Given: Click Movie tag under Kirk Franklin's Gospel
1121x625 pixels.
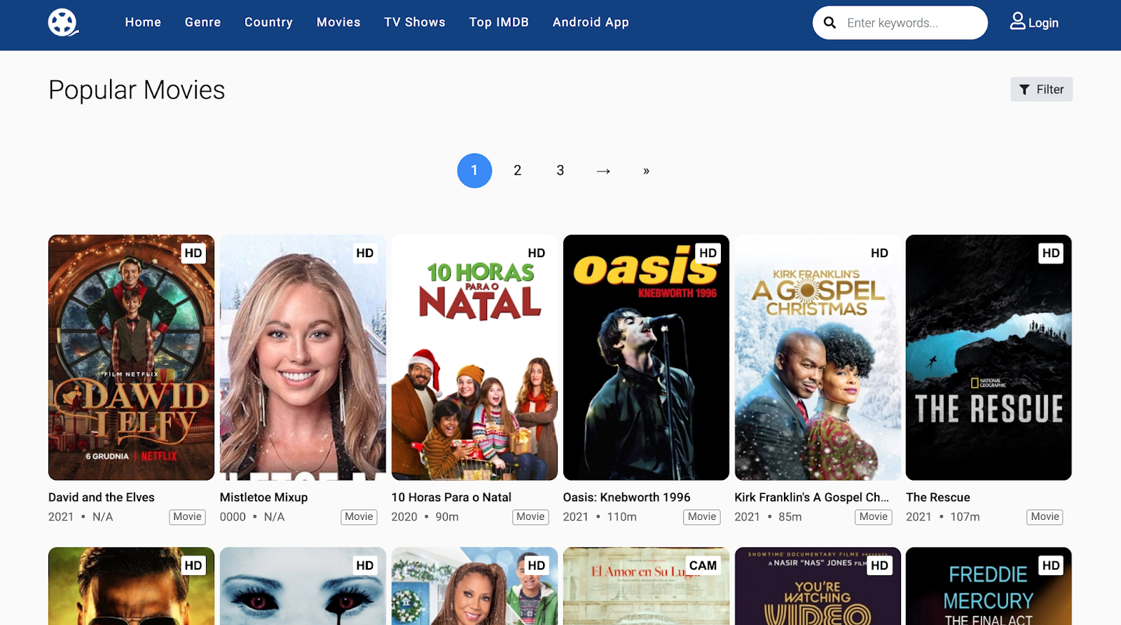Looking at the screenshot, I should pyautogui.click(x=874, y=517).
